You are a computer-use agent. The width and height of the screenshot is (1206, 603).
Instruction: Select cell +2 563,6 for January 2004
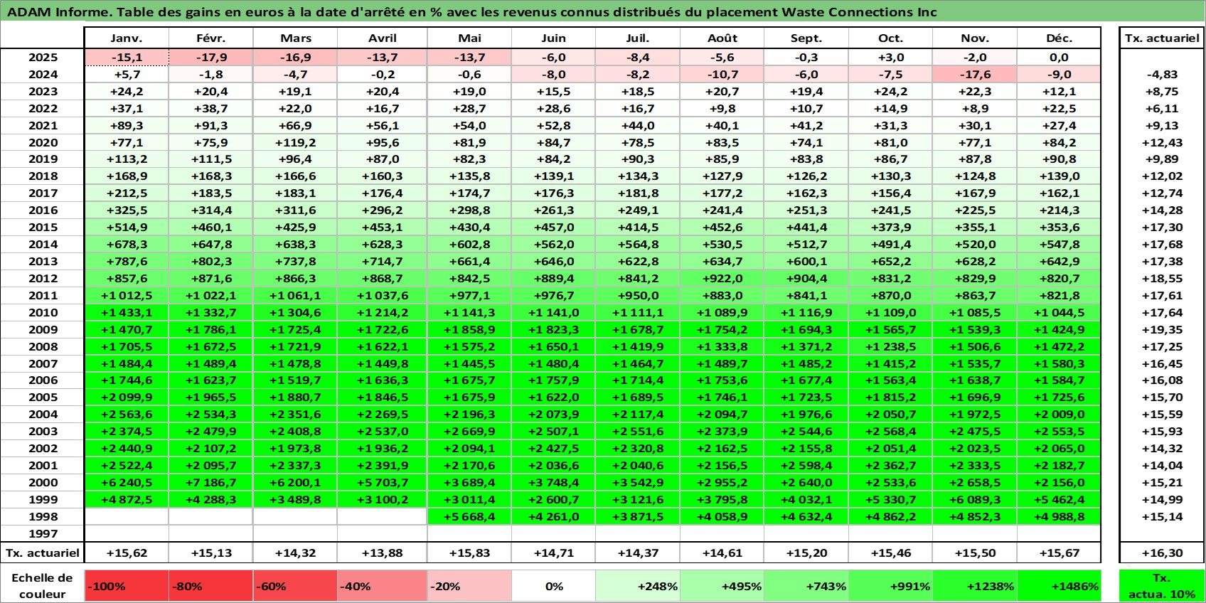pyautogui.click(x=127, y=414)
